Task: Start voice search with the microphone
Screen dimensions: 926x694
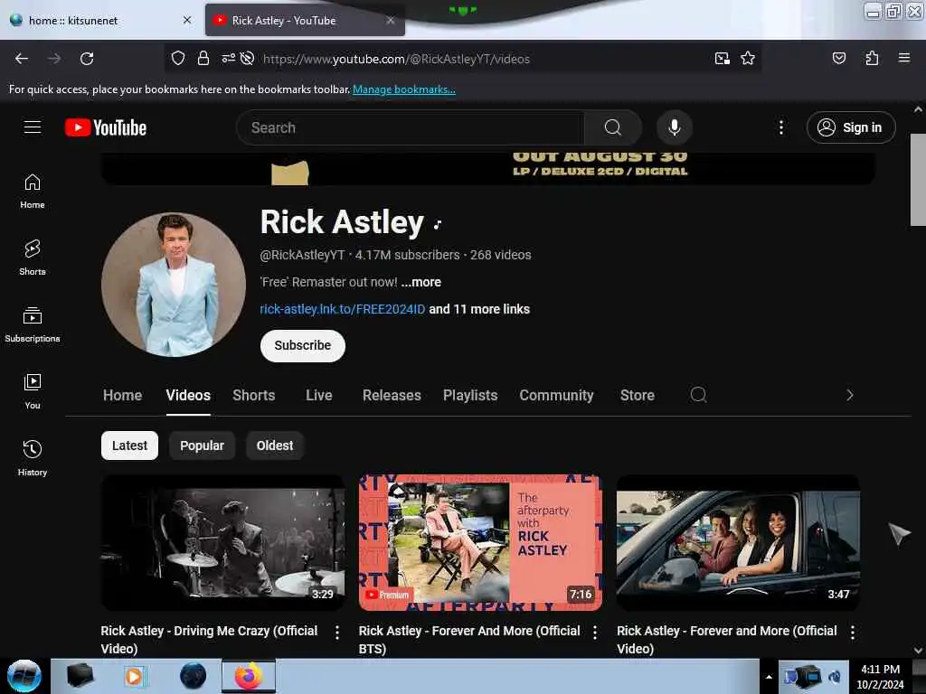Action: (674, 127)
